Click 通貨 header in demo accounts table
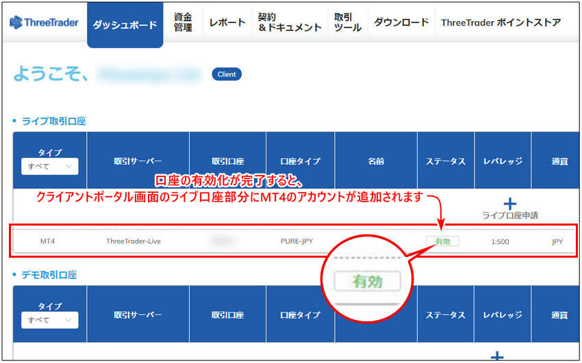582x363 pixels. 559,315
